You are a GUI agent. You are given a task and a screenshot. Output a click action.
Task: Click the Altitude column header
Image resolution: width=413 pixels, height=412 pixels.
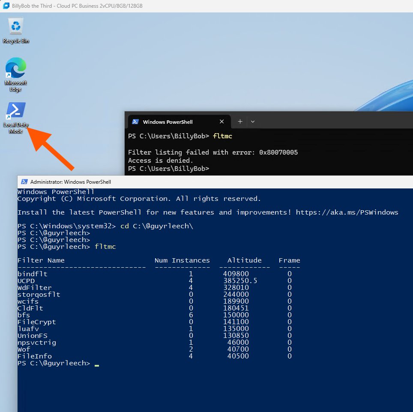click(x=245, y=260)
